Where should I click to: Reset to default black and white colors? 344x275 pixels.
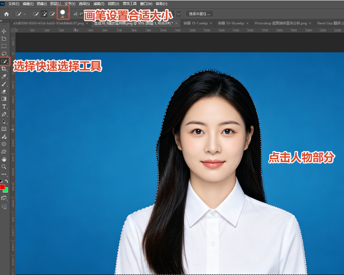point(2,181)
